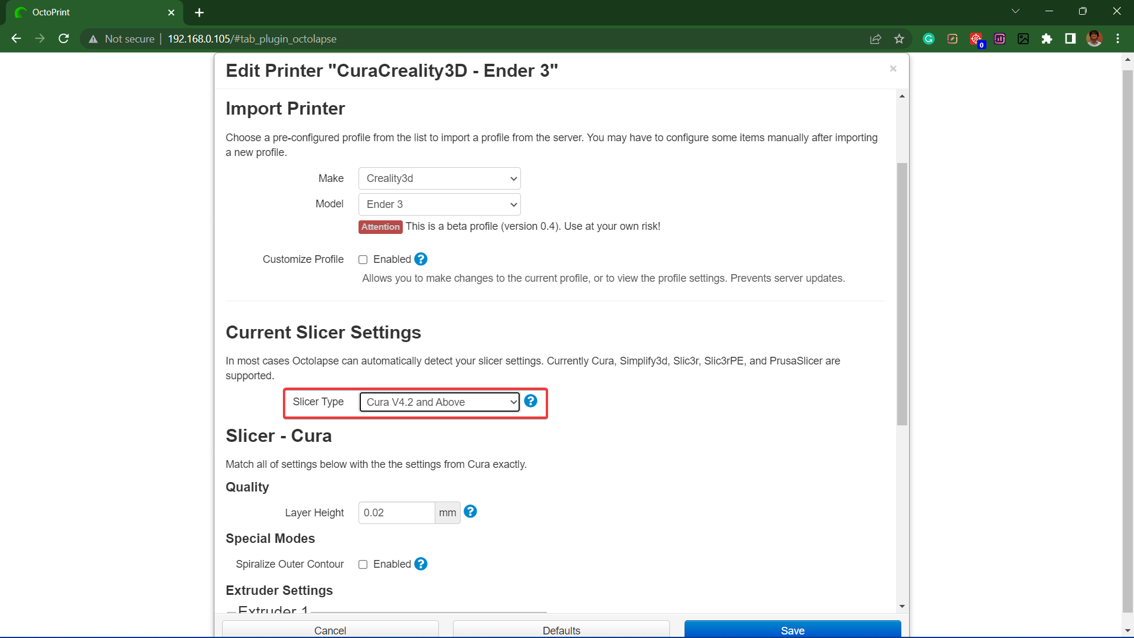Click the browser forward arrow
1134x638 pixels.
40,38
